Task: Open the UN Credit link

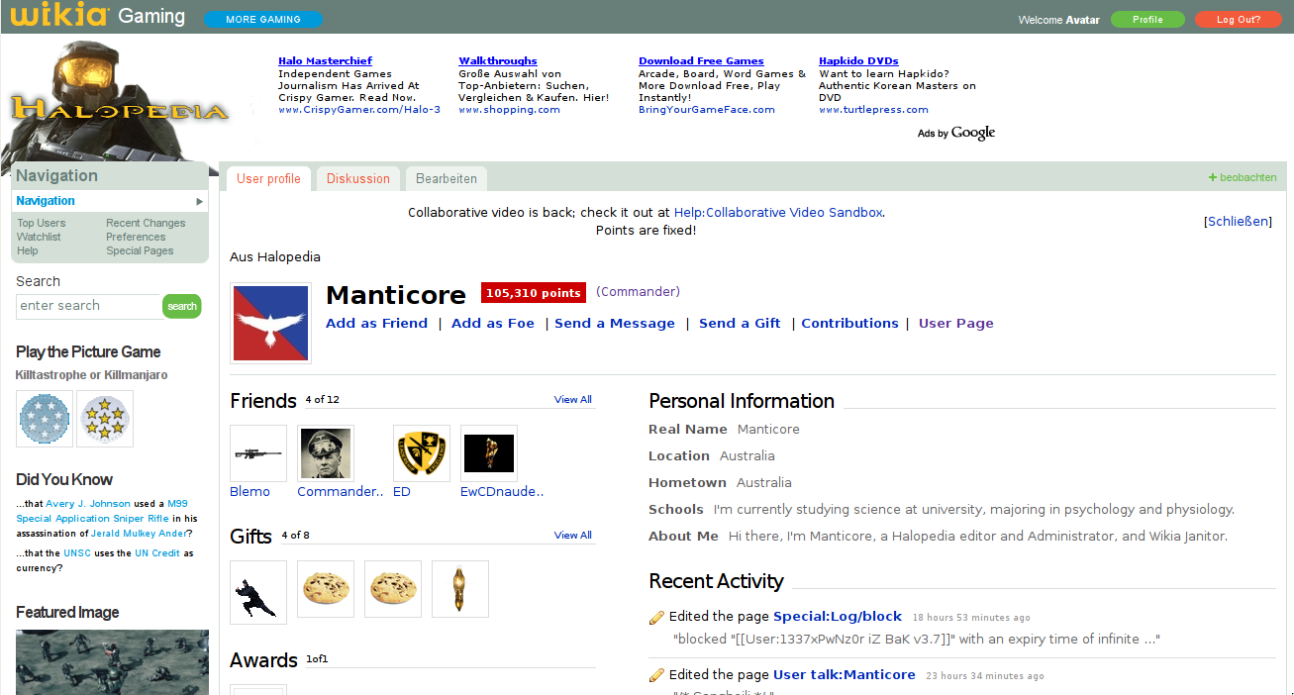Action: click(x=157, y=553)
